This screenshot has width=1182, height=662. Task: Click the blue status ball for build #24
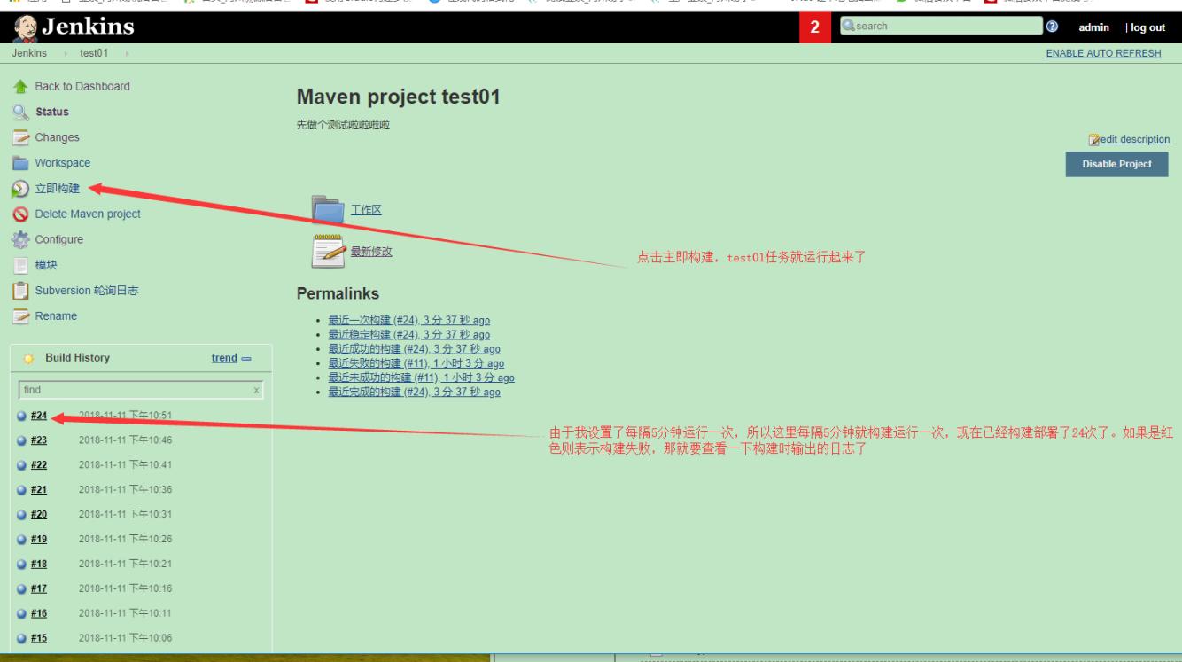21,416
